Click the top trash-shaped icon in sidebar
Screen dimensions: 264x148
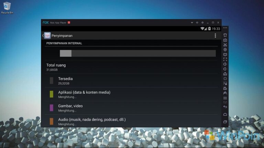(x=225, y=35)
